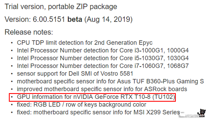This screenshot has height=120, width=208.
Task: Click the 'Release notes:' heading
Action: 29,32
